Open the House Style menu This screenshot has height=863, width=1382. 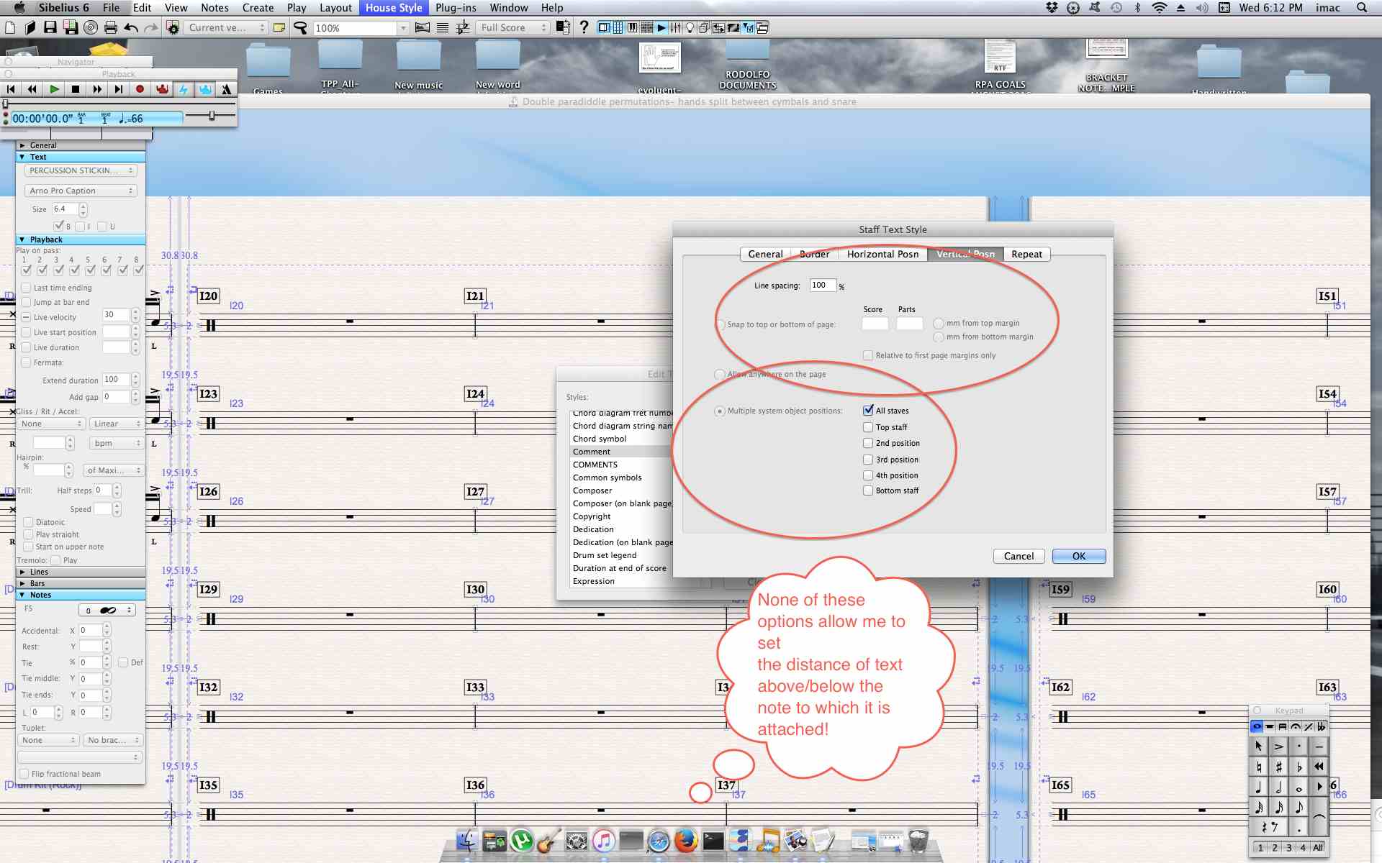pyautogui.click(x=392, y=8)
